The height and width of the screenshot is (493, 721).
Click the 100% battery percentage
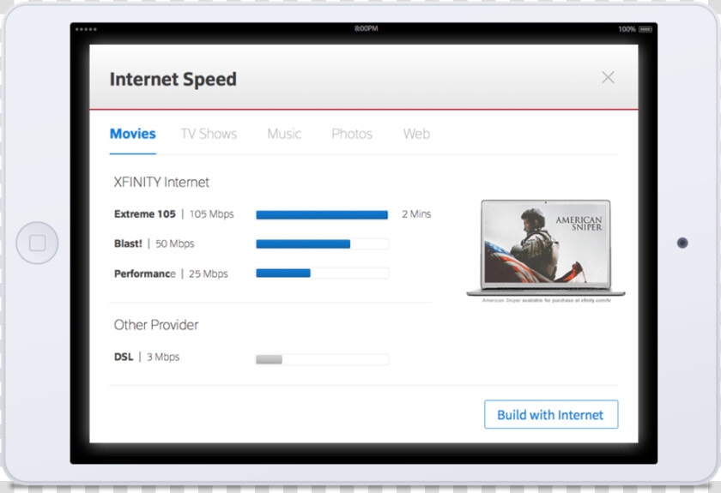tap(627, 29)
